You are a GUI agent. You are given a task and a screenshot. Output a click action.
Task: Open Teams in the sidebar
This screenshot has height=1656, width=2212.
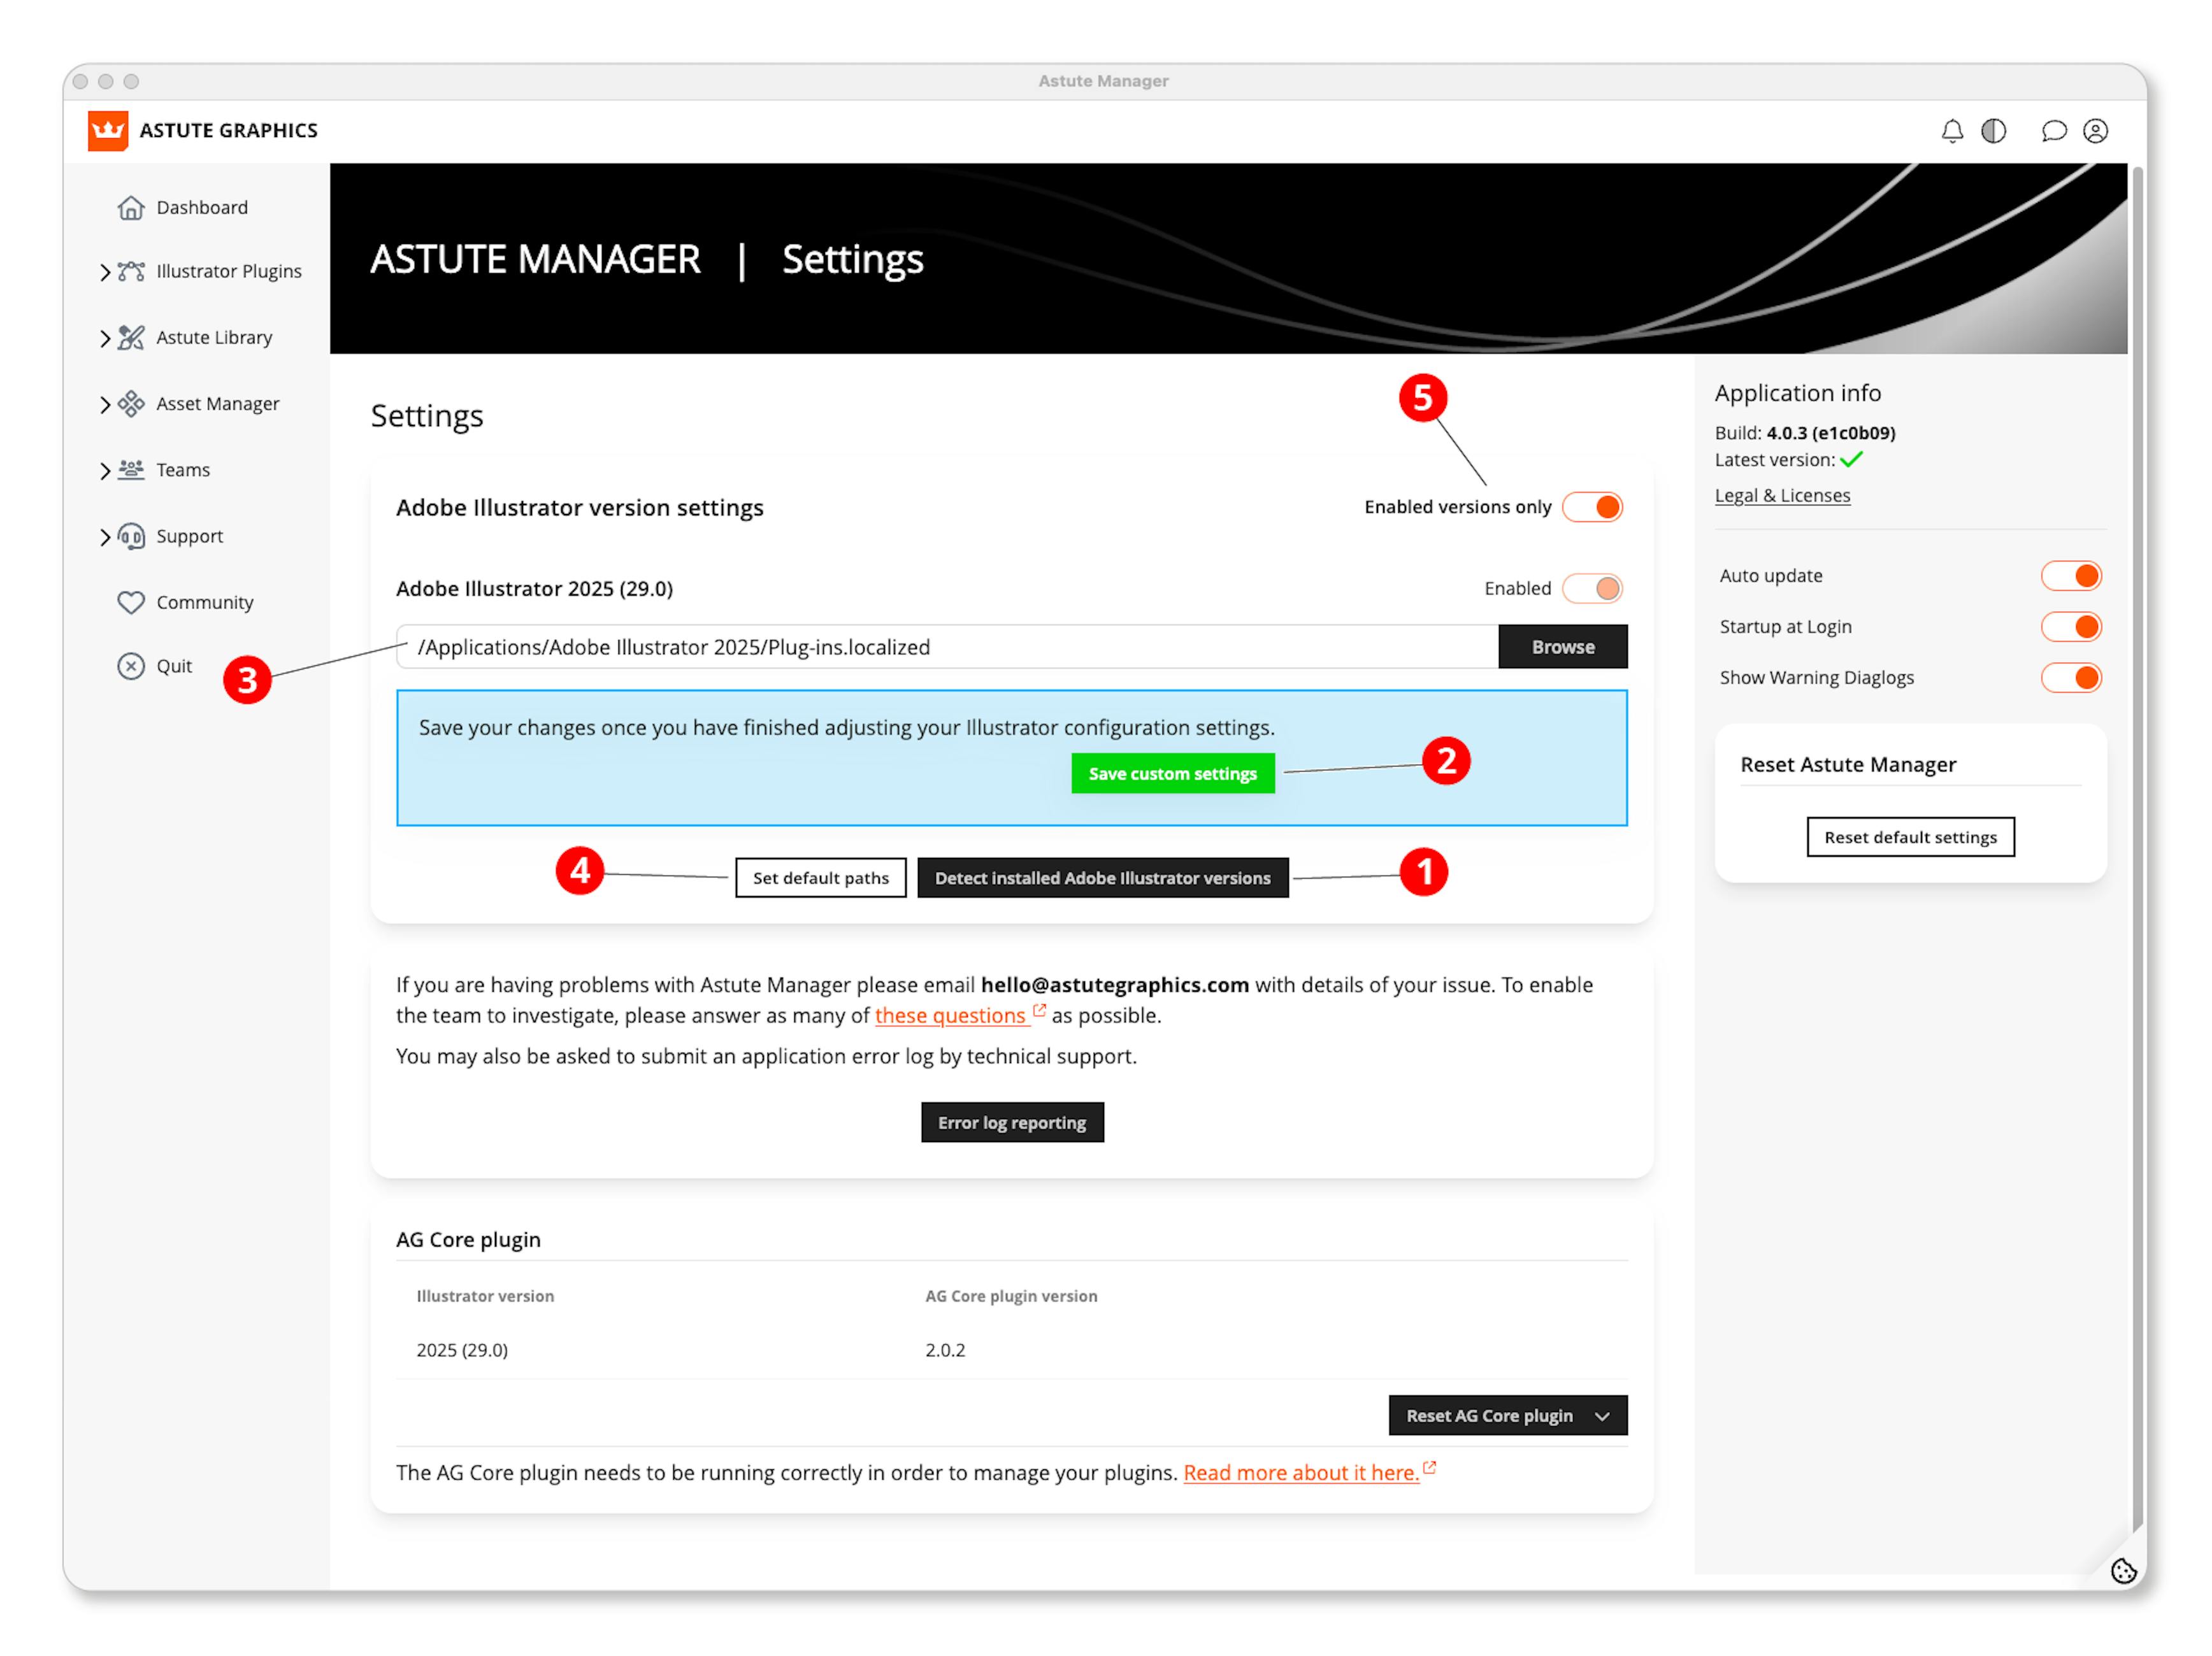(x=183, y=470)
